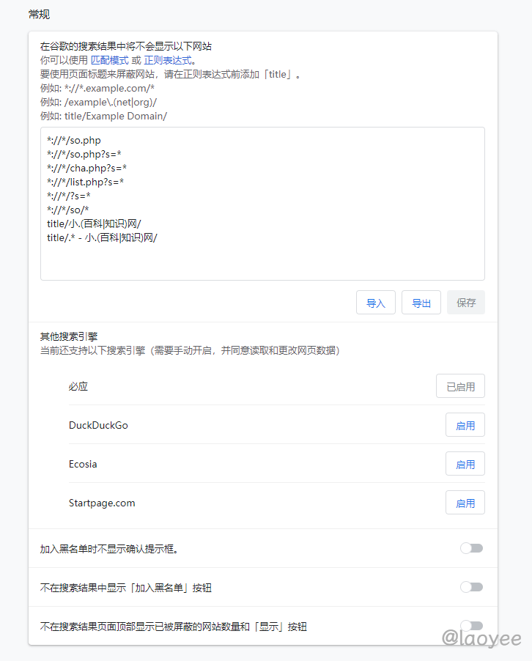The image size is (532, 661).
Task: Click the 常规 section heading
Action: click(40, 15)
